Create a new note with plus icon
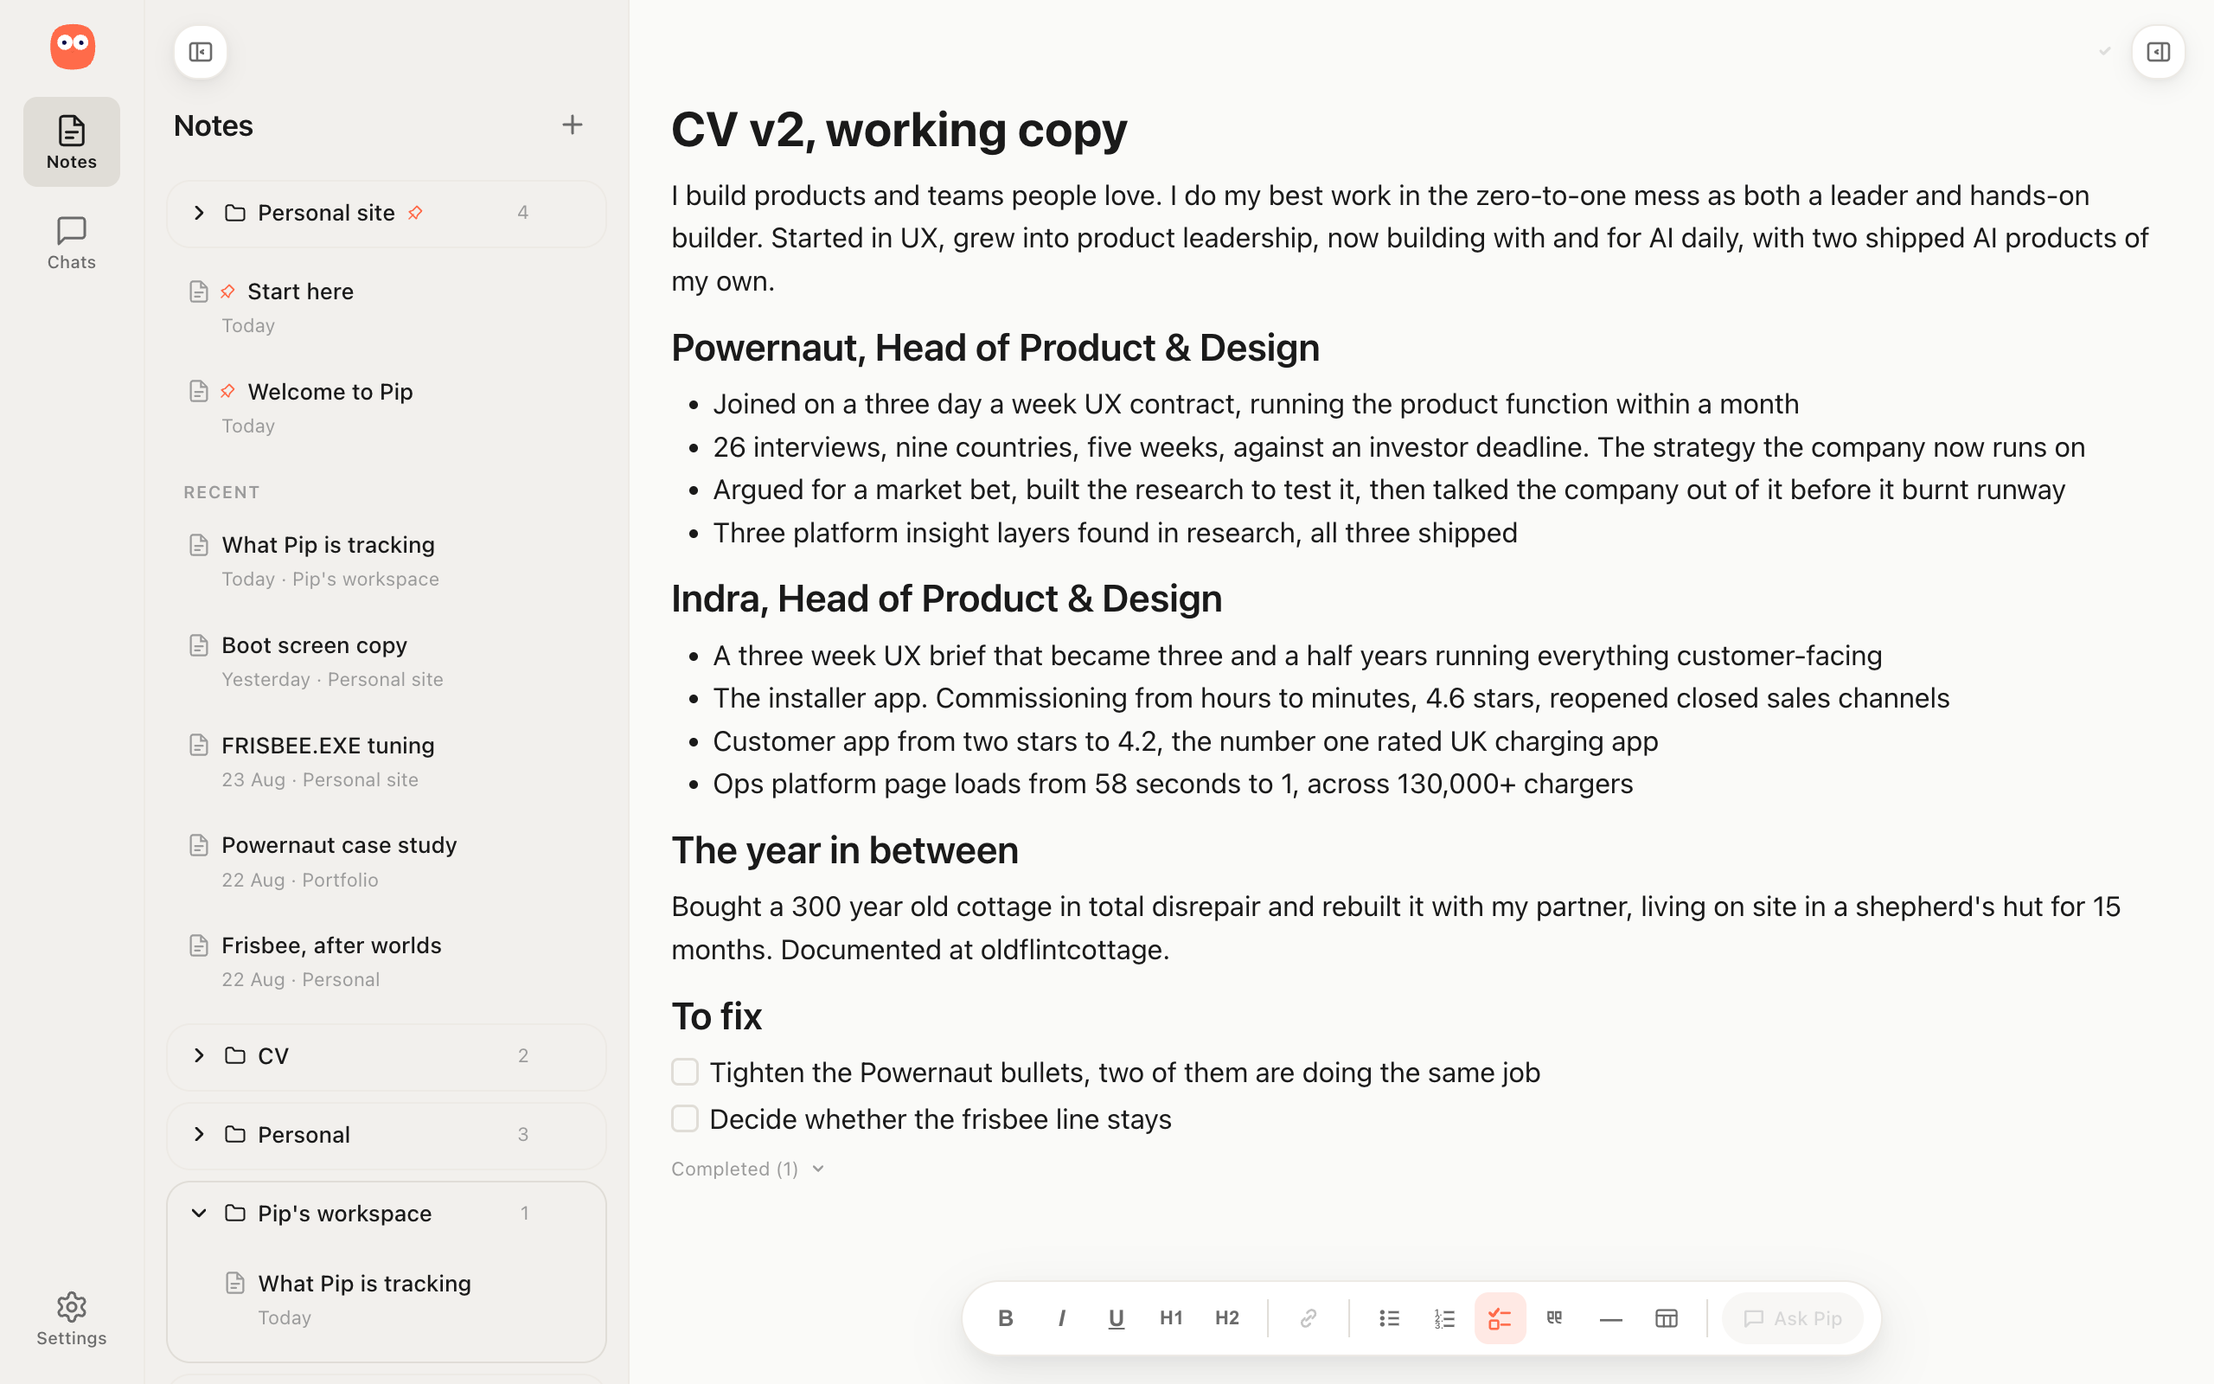Image resolution: width=2214 pixels, height=1384 pixels. [x=572, y=125]
